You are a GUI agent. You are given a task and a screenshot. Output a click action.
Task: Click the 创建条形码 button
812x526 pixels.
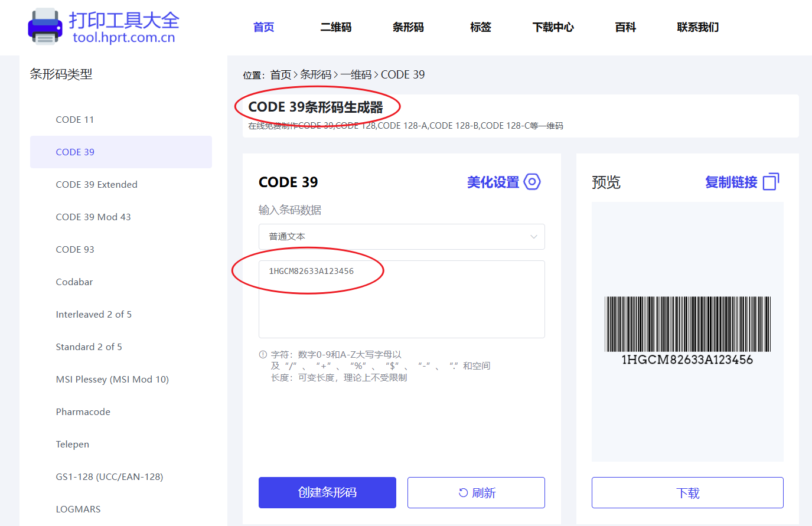[x=327, y=492]
